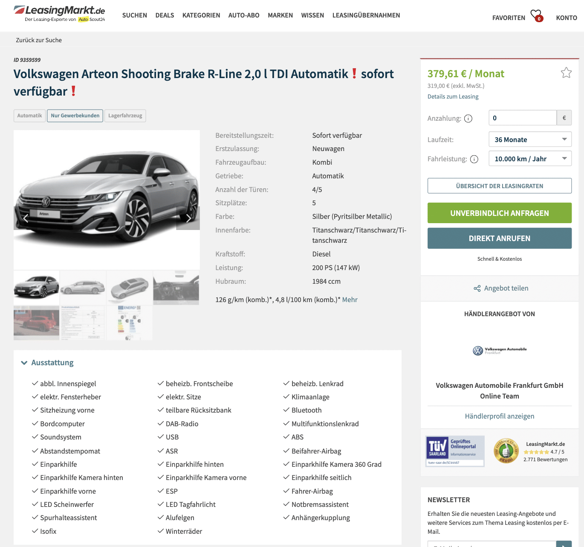Image resolution: width=584 pixels, height=547 pixels.
Task: Select the red cars thumbnail
Action: click(36, 323)
